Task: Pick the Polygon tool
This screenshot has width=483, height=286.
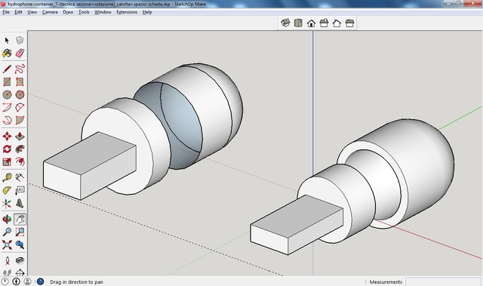Action: point(20,94)
